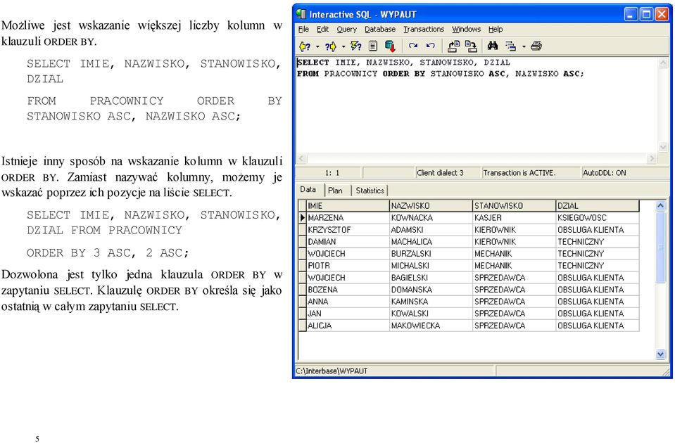This screenshot has width=675, height=443.
Task: Open the Database menu
Action: [379, 30]
